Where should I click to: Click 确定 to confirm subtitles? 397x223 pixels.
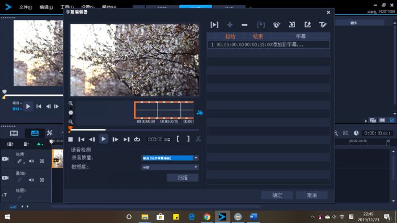(277, 195)
